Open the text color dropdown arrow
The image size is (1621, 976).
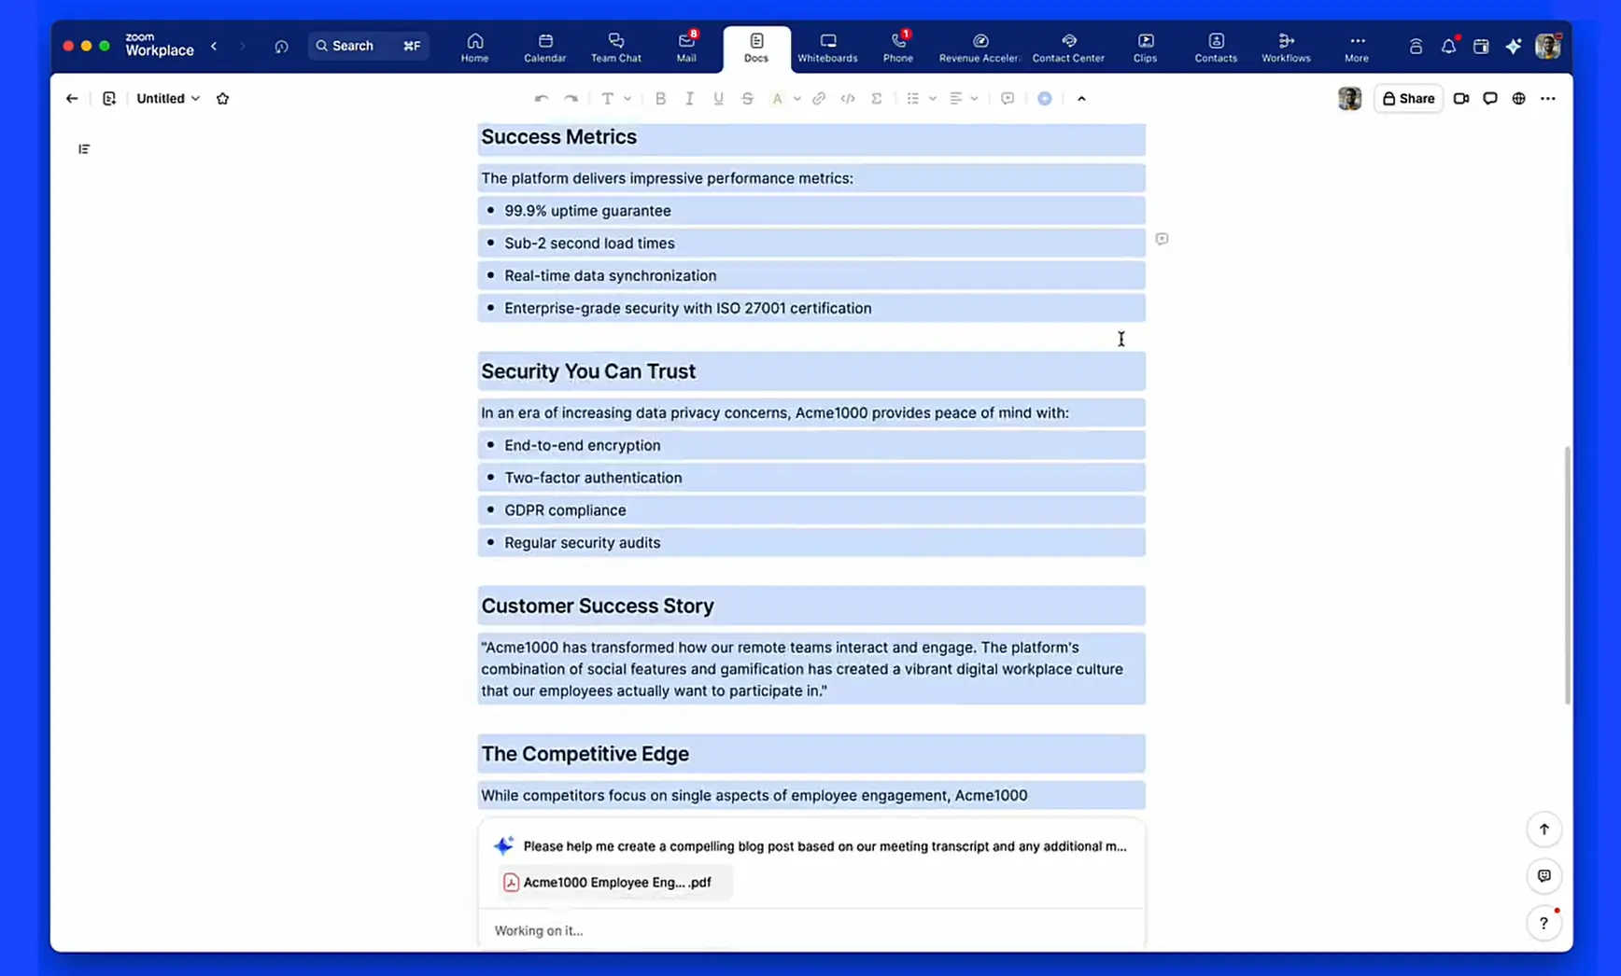(796, 98)
